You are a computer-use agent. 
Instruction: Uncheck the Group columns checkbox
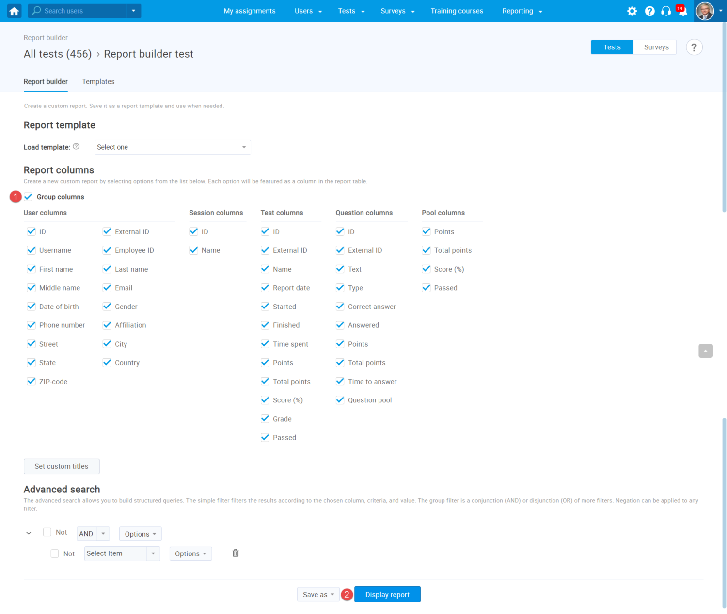coord(28,197)
